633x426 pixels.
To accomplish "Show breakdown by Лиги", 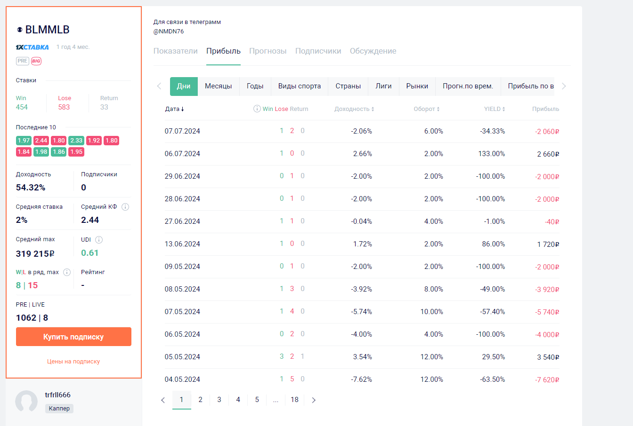I will pyautogui.click(x=383, y=86).
